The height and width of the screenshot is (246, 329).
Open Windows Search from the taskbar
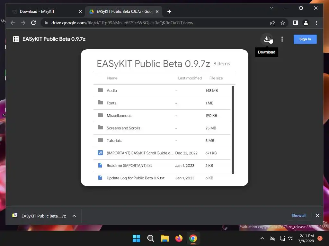tap(151, 238)
